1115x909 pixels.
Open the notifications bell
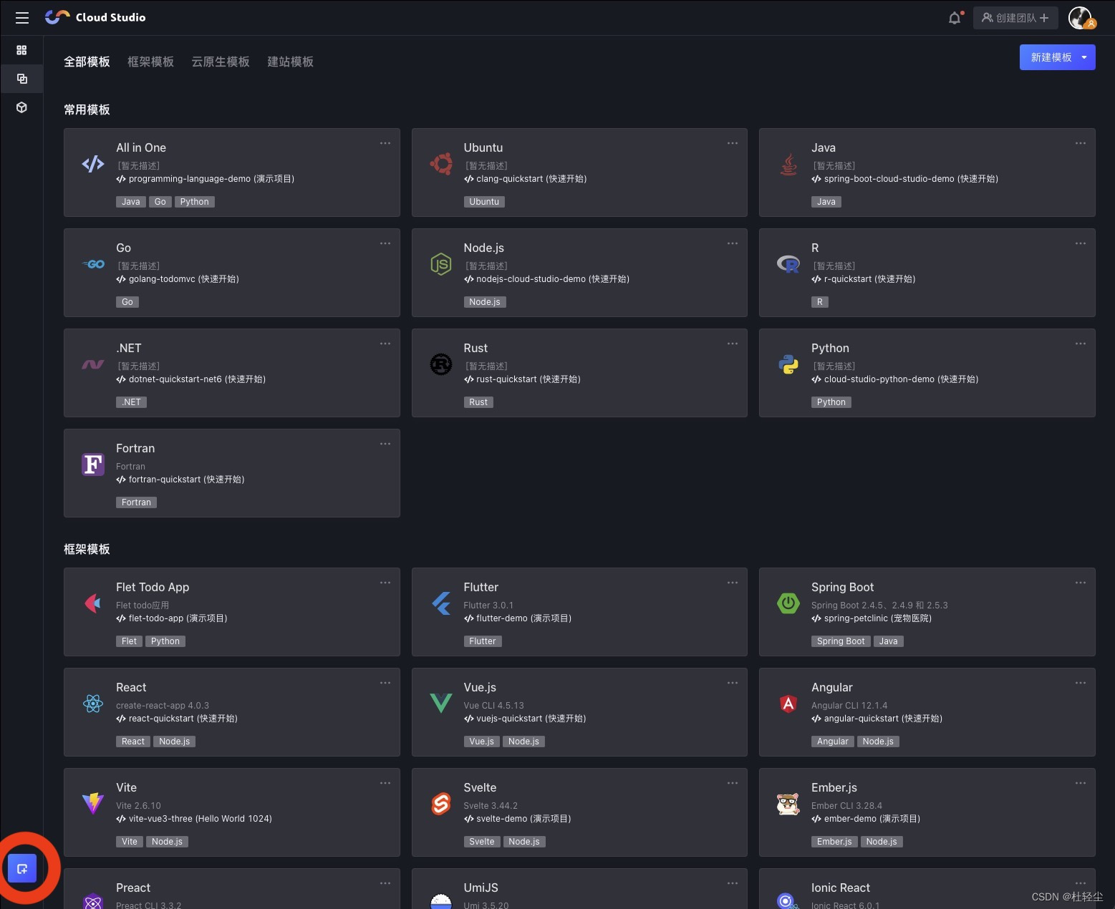pos(955,18)
